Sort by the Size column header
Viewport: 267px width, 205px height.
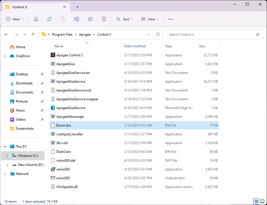[202, 46]
